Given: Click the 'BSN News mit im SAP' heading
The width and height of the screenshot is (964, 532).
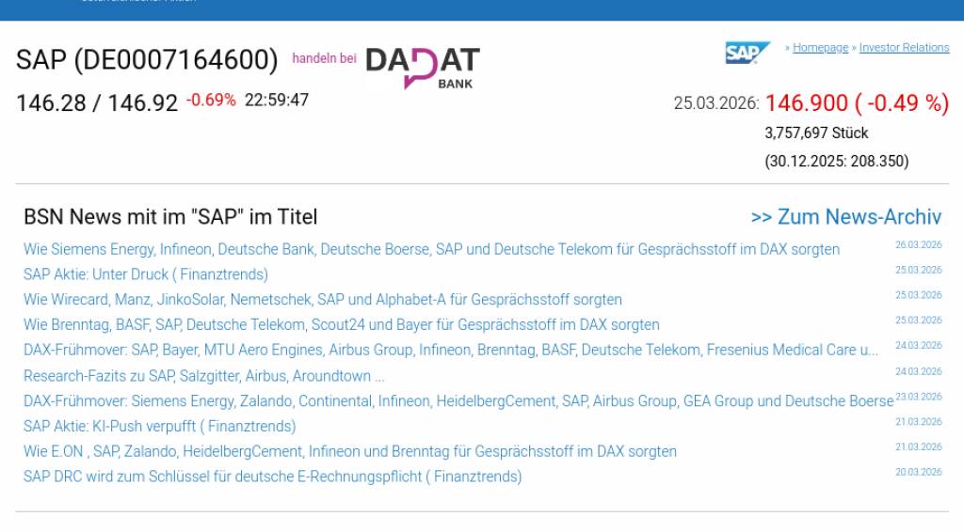Looking at the screenshot, I should pyautogui.click(x=170, y=217).
